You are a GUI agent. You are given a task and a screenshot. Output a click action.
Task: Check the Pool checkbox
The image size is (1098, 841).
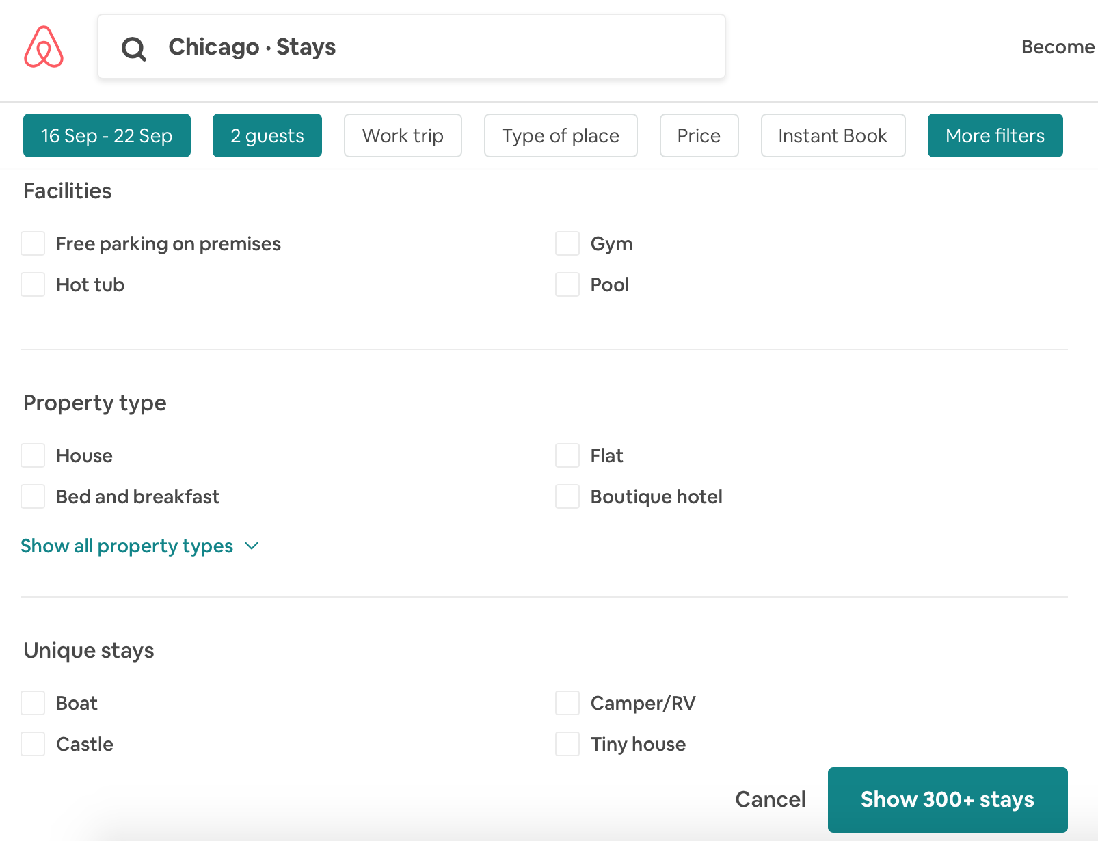(567, 284)
